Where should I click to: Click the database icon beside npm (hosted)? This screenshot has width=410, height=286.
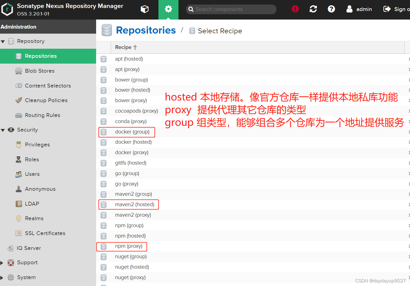click(104, 236)
